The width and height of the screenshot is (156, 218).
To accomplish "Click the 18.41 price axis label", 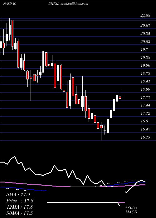I will click(145, 81).
